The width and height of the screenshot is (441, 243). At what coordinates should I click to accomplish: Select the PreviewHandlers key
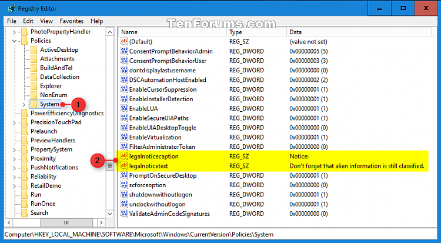[52, 140]
